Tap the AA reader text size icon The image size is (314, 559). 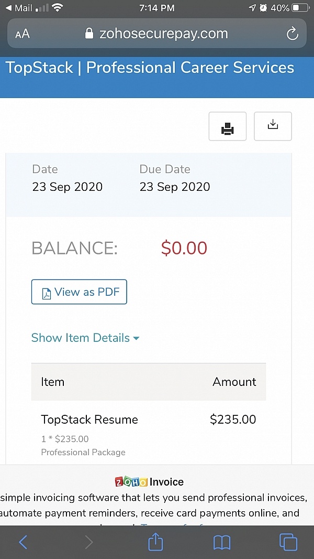click(x=23, y=34)
